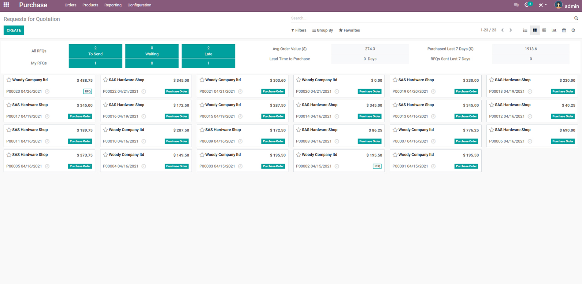Expand the Filters dropdown
The height and width of the screenshot is (284, 582).
tap(298, 30)
